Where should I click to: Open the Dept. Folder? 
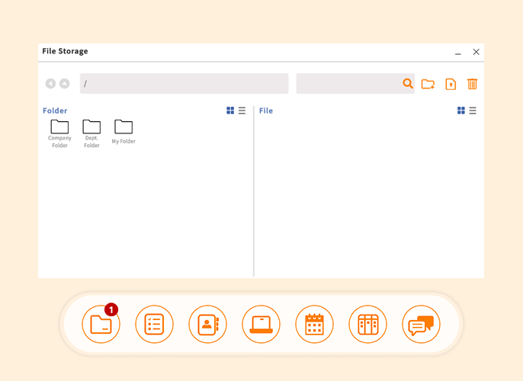[x=91, y=133]
